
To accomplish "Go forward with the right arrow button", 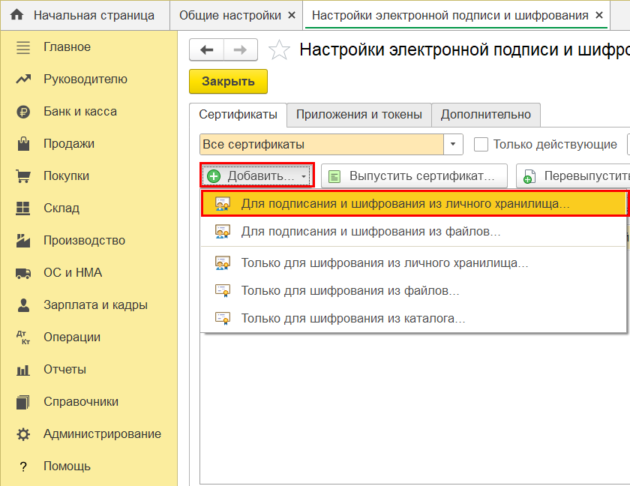I will tap(240, 49).
